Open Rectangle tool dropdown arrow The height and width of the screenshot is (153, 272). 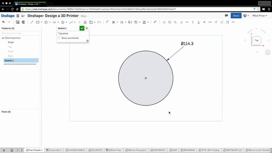tap(42, 22)
